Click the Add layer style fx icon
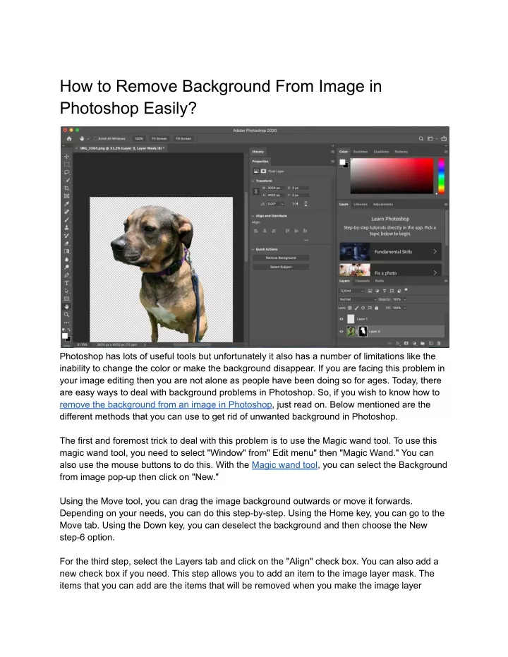 click(x=398, y=343)
